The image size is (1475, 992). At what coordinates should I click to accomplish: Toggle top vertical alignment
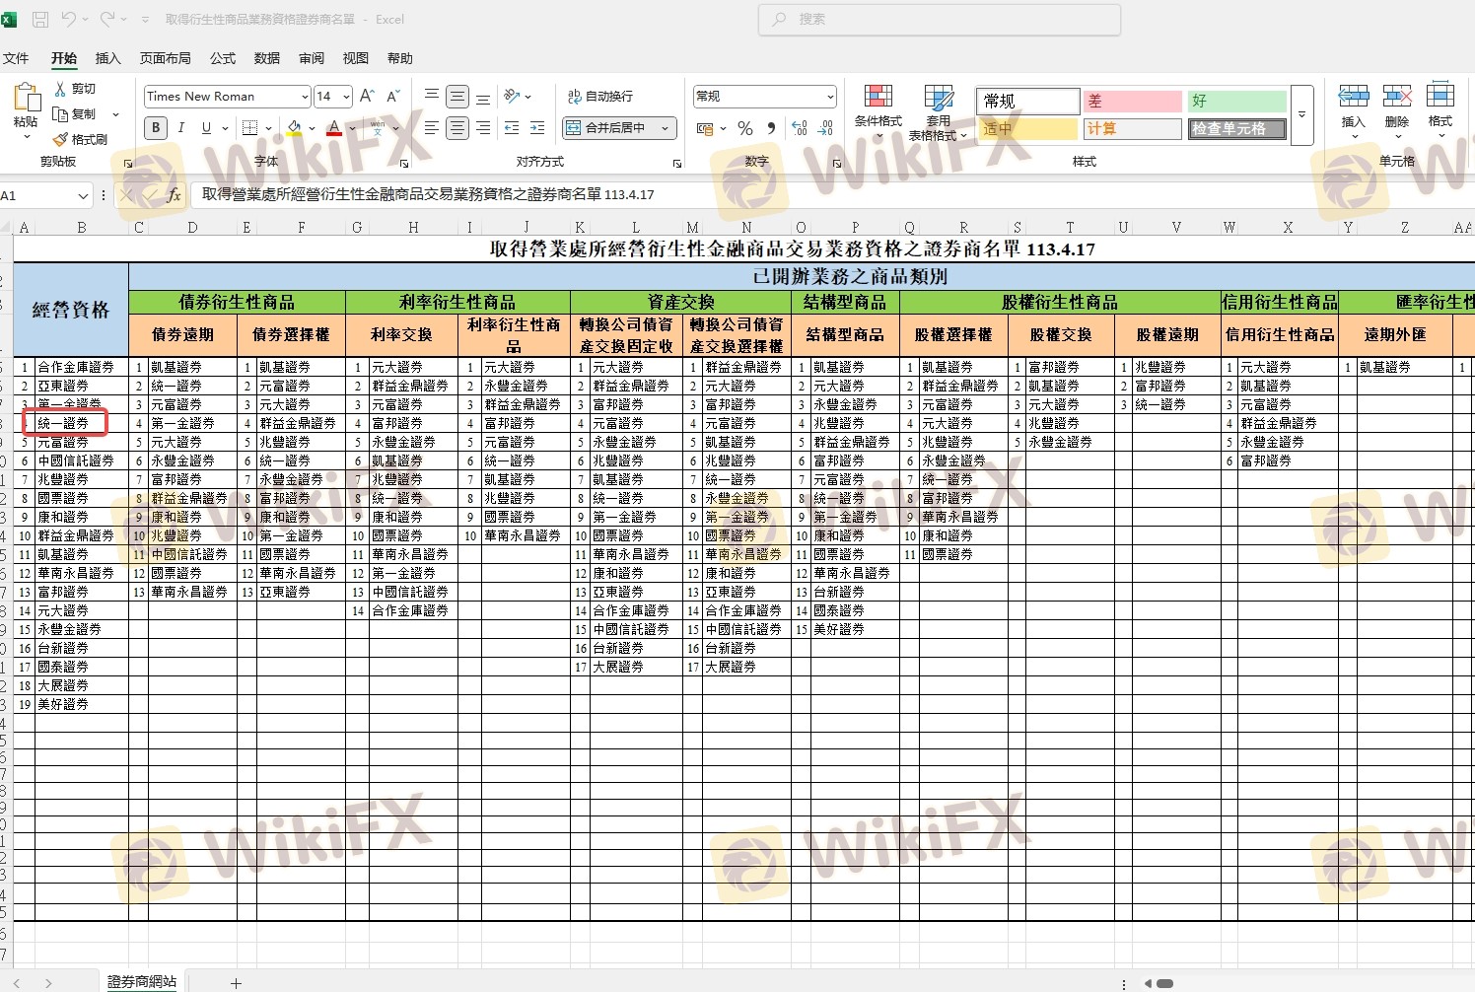click(432, 96)
